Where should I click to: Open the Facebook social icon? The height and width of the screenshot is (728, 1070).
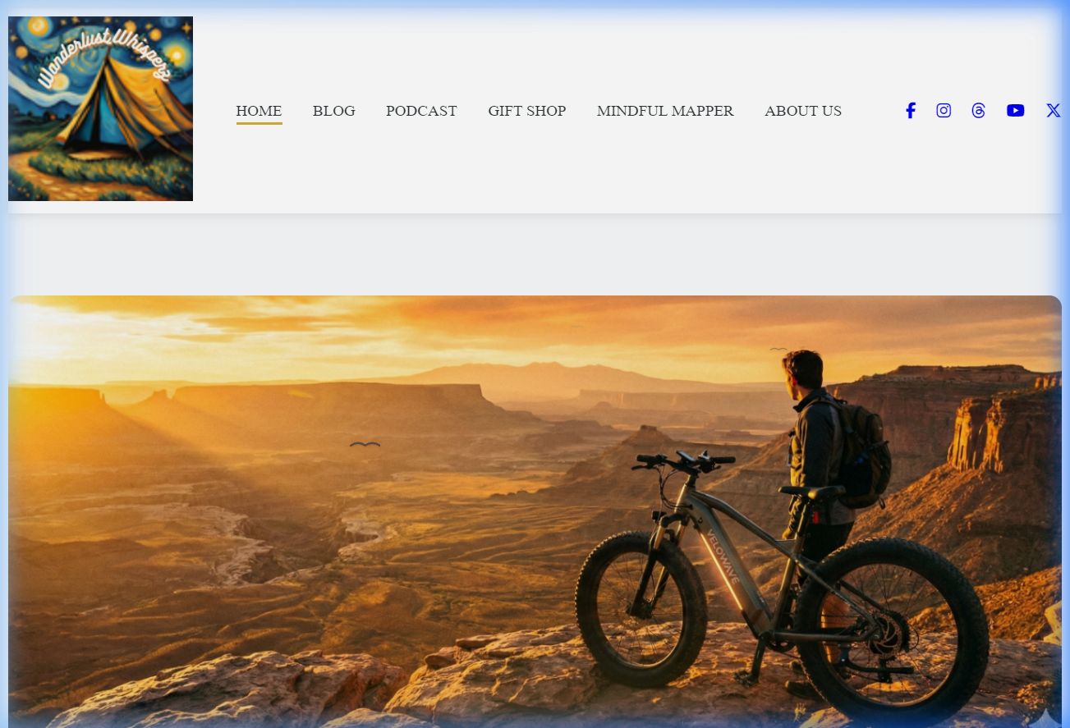click(x=910, y=111)
